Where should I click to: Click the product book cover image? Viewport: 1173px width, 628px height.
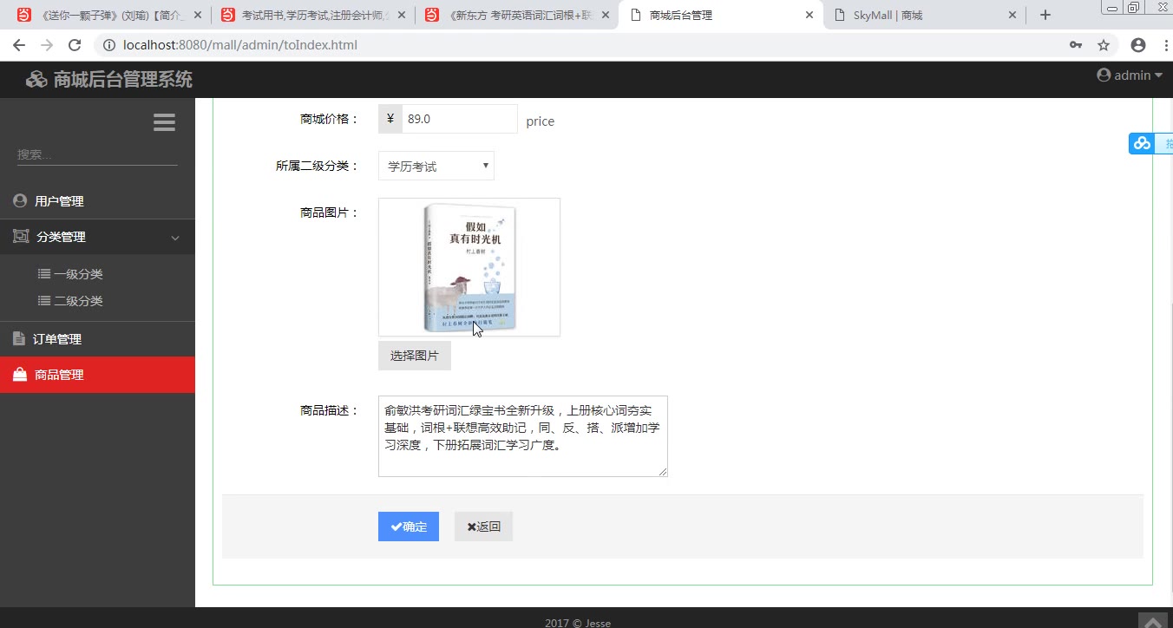tap(469, 268)
